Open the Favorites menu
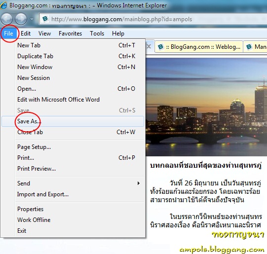The height and width of the screenshot is (254, 267). coord(70,34)
